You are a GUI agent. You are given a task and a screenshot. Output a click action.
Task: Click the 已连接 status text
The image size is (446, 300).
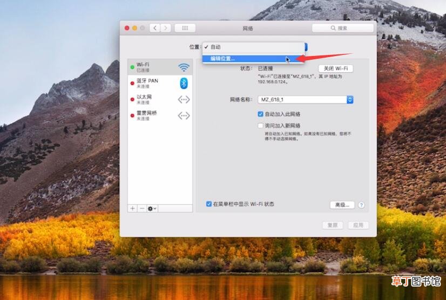coord(265,68)
